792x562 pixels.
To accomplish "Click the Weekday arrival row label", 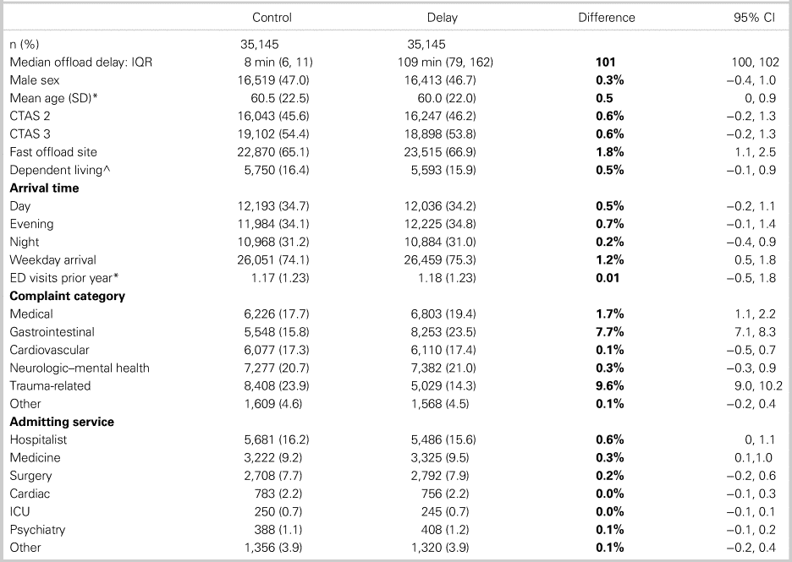I will [x=52, y=260].
